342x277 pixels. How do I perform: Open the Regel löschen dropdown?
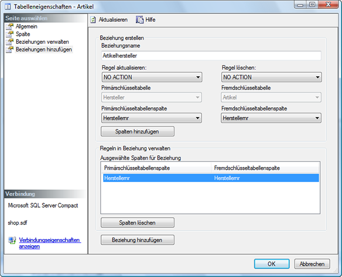[x=272, y=77]
